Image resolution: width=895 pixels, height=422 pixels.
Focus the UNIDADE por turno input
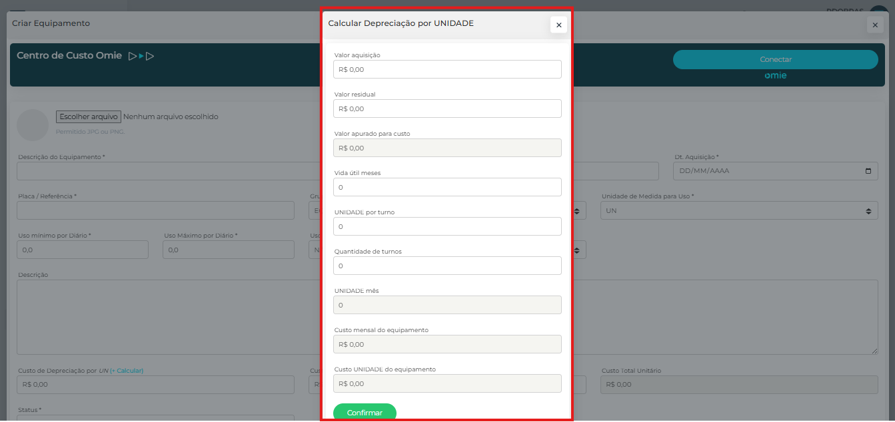(447, 226)
